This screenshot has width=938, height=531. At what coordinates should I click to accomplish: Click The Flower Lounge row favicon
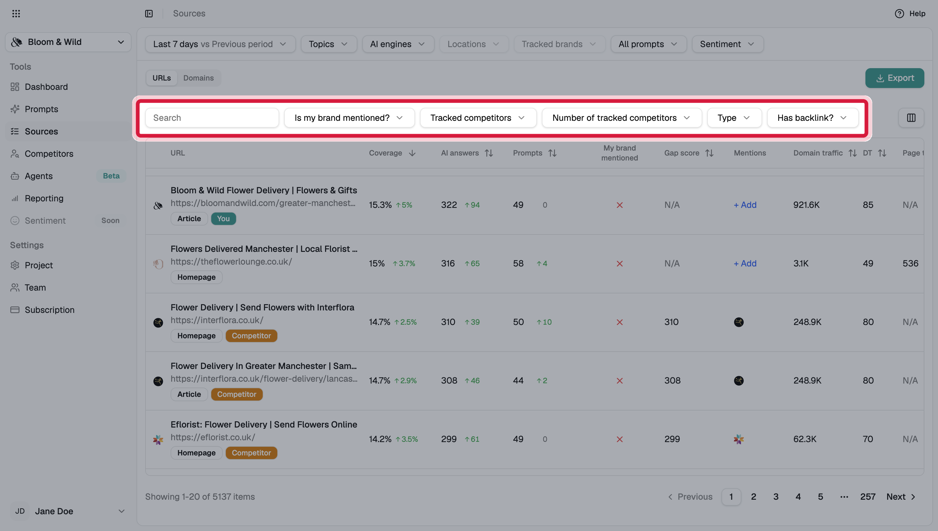[158, 264]
